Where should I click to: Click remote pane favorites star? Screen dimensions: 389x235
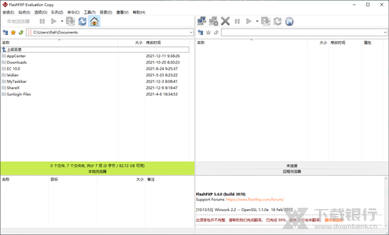208,32
